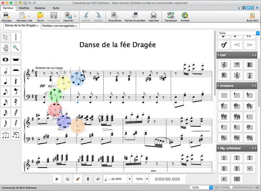The image size is (261, 191).
Task: Select the treble clef in Clef panel
Action: tap(224, 65)
